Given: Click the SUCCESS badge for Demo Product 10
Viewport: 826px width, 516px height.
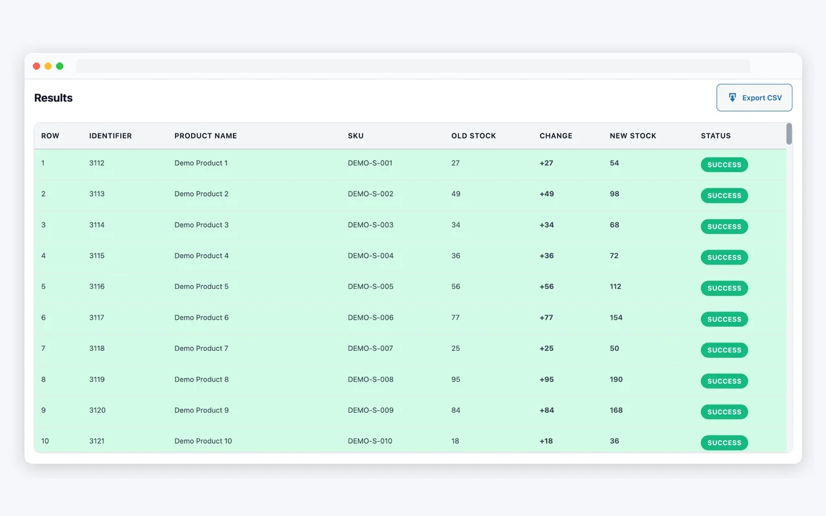Looking at the screenshot, I should (724, 442).
